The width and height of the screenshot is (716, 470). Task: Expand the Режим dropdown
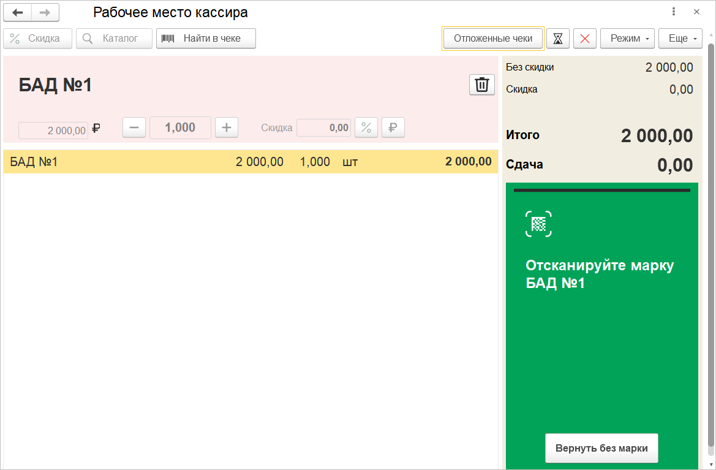click(627, 39)
